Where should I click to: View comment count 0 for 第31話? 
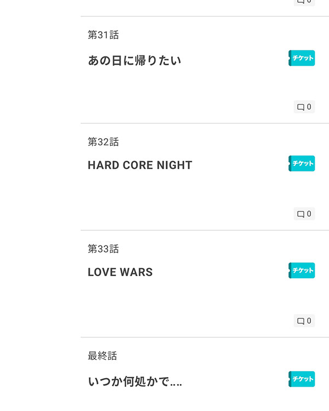pyautogui.click(x=309, y=107)
